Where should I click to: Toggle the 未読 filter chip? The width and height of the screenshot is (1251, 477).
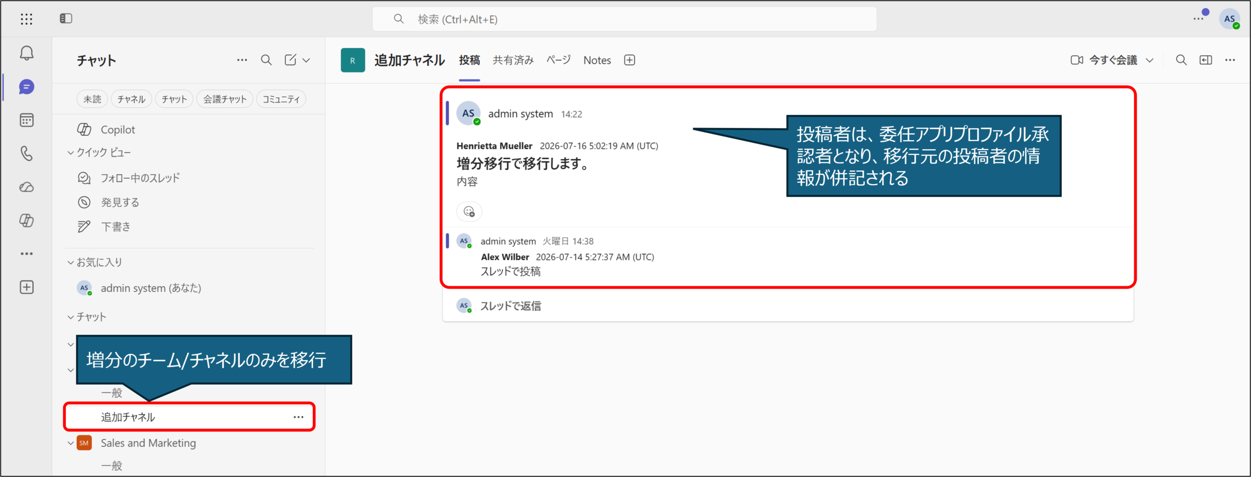(92, 99)
